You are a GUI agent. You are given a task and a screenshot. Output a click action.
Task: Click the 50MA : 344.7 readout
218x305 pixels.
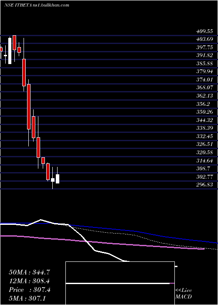(30, 272)
